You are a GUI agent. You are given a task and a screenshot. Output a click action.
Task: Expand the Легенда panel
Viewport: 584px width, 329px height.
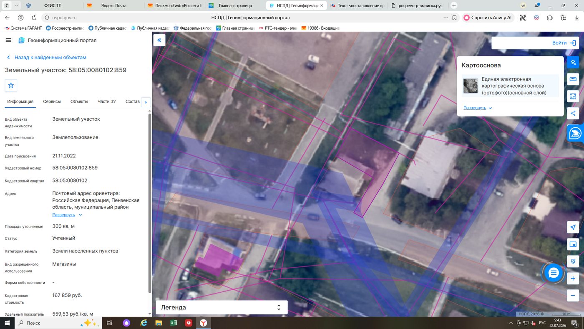point(222,307)
